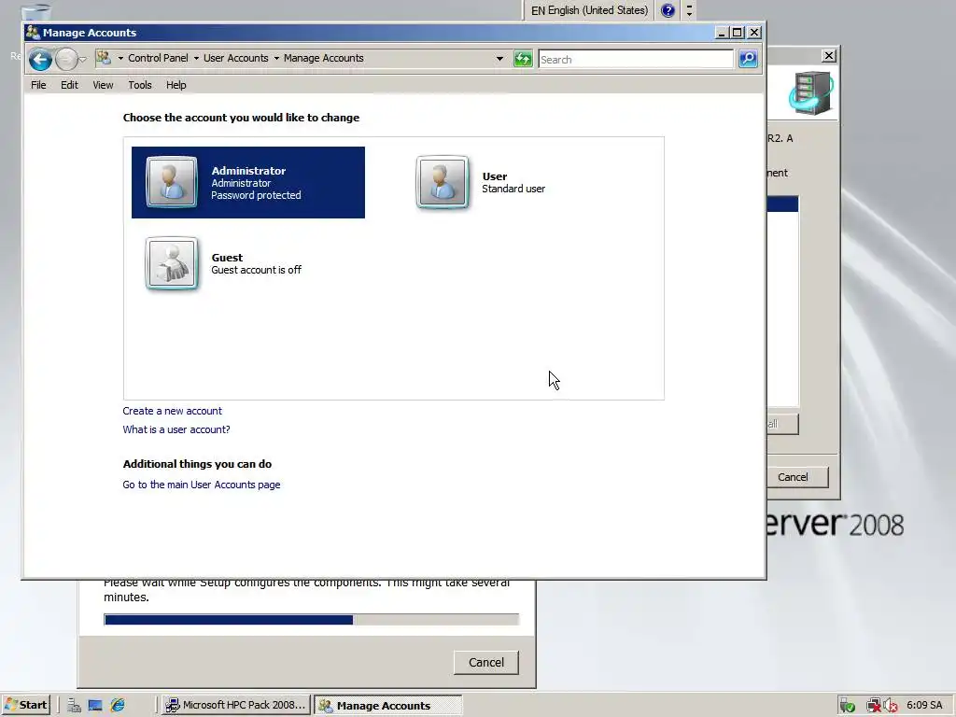Image resolution: width=956 pixels, height=717 pixels.
Task: Click the green Refresh button
Action: [x=523, y=59]
